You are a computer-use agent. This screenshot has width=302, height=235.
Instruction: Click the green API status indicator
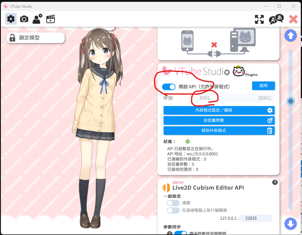click(x=188, y=142)
